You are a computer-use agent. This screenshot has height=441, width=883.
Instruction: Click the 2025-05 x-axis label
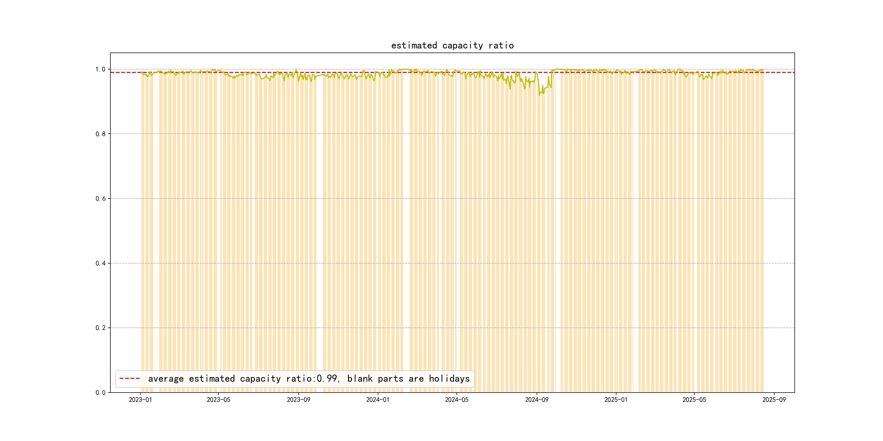click(694, 400)
